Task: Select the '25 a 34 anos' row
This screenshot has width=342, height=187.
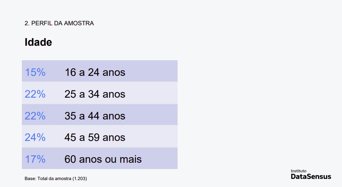Action: pyautogui.click(x=100, y=93)
